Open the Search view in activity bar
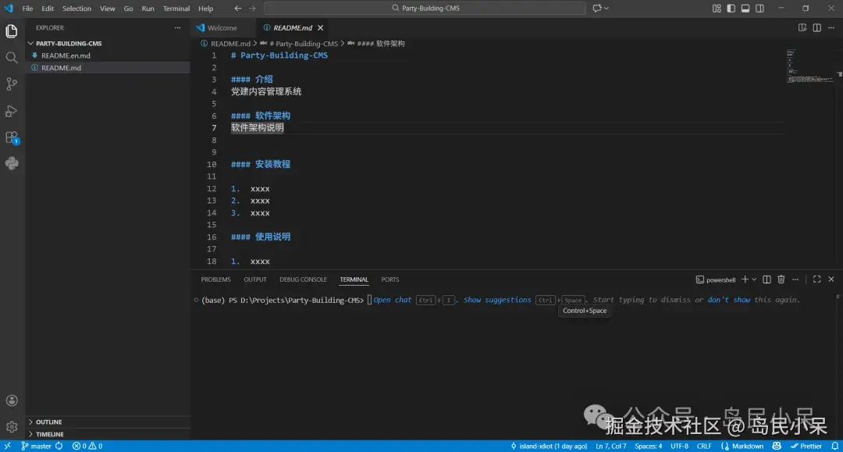Viewport: 843px width, 452px height. tap(11, 58)
